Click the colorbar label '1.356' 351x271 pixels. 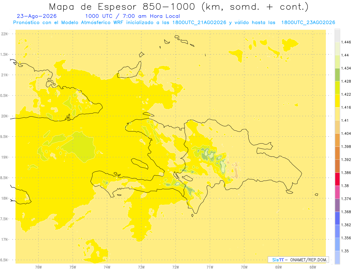point(346,238)
